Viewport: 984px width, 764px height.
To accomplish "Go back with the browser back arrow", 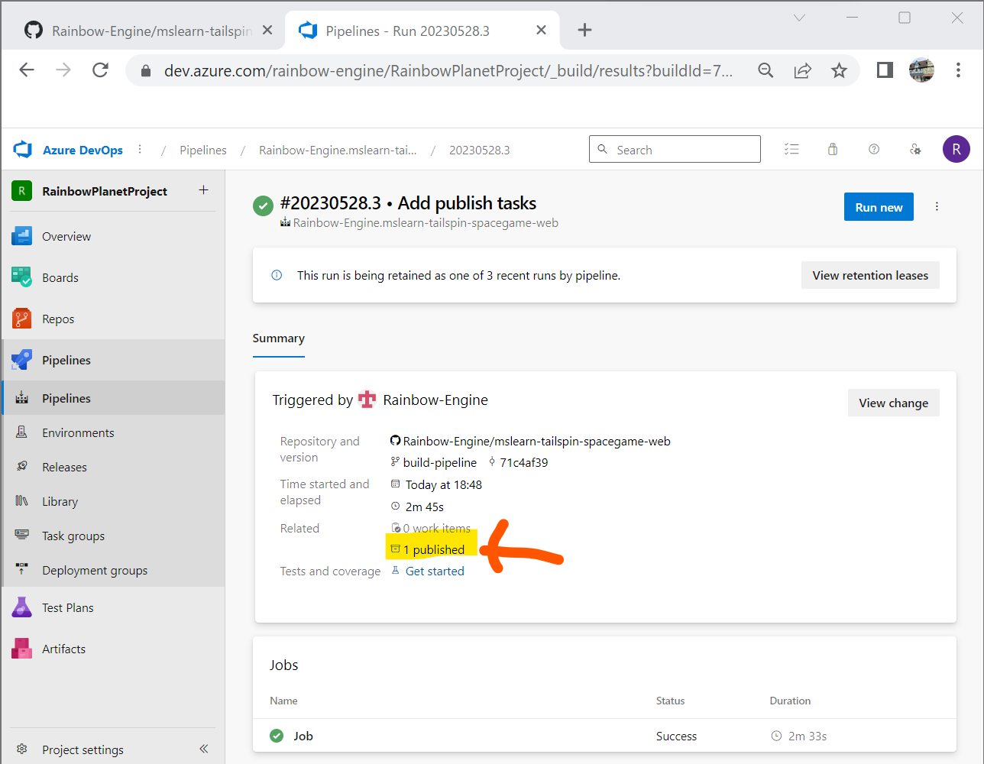I will click(x=27, y=70).
